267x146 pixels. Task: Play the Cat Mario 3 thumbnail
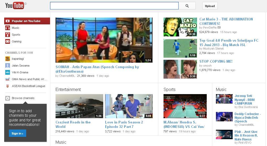180,27
